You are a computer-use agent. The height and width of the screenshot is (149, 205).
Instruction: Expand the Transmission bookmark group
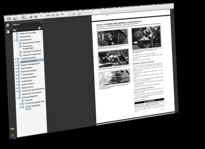coord(16,75)
